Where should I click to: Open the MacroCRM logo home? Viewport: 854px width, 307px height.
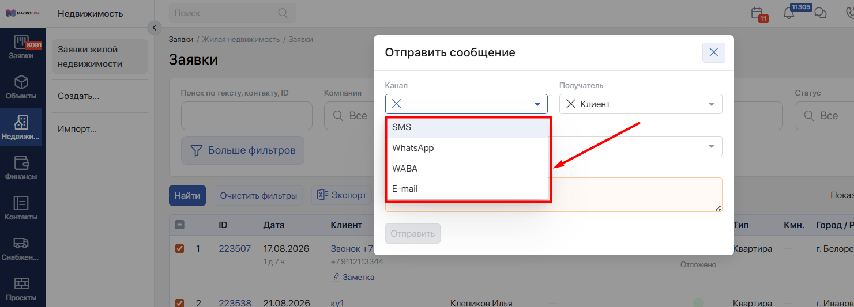click(22, 13)
